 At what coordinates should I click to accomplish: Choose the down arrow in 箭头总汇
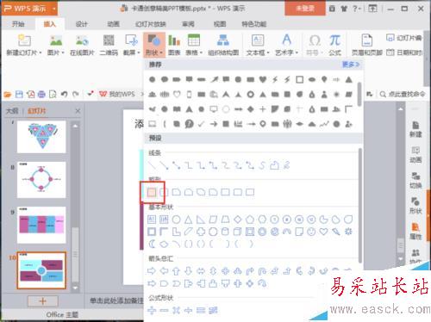(x=189, y=270)
